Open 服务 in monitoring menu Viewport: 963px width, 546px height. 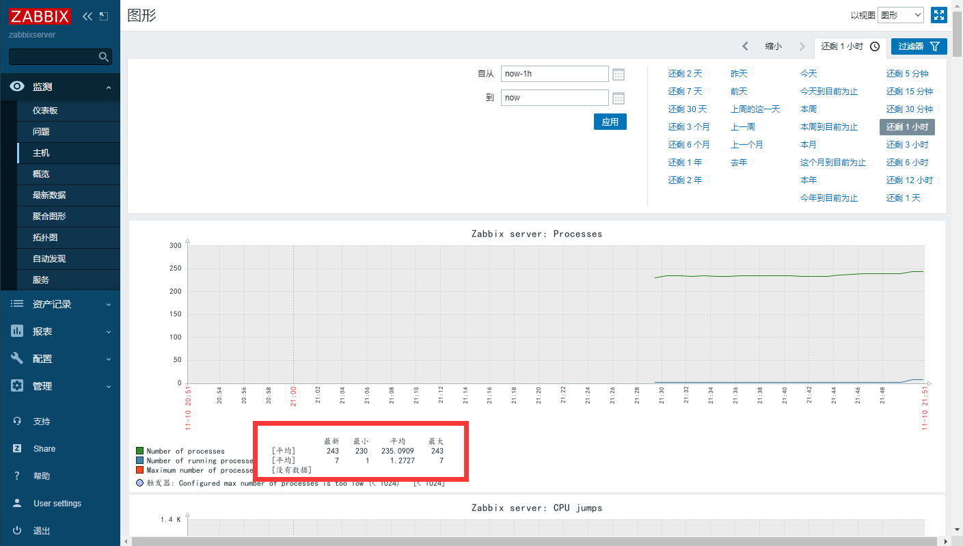coord(41,280)
